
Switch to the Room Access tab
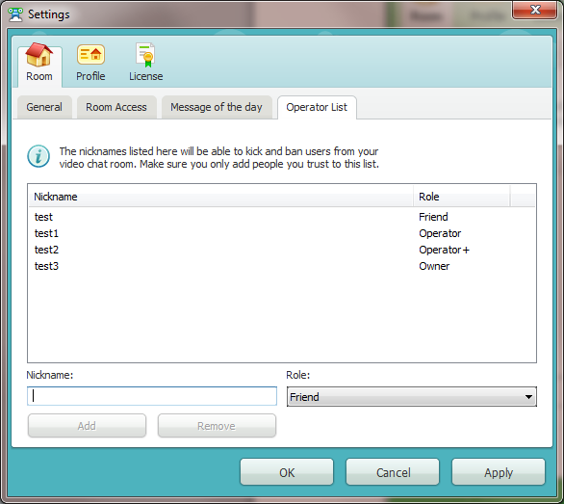(116, 107)
